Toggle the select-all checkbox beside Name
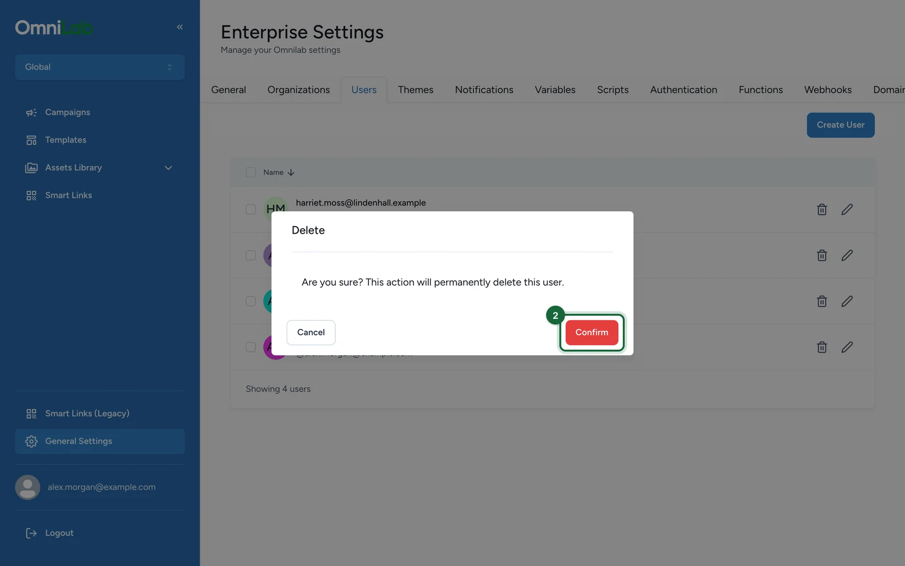Viewport: 905px width, 566px height. 251,173
